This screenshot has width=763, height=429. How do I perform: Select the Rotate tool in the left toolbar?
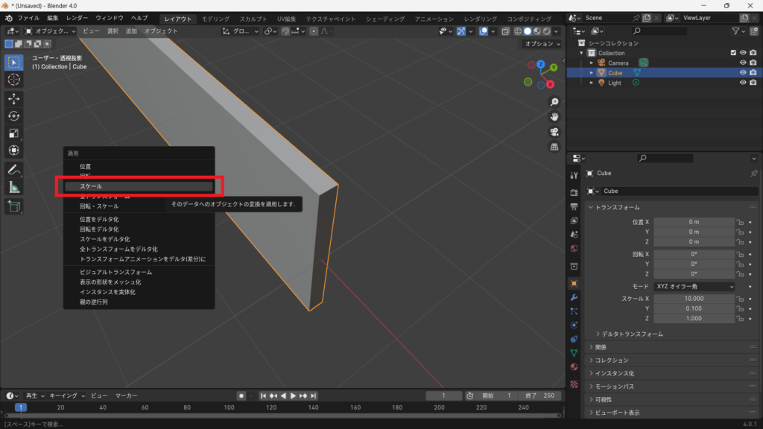click(14, 115)
